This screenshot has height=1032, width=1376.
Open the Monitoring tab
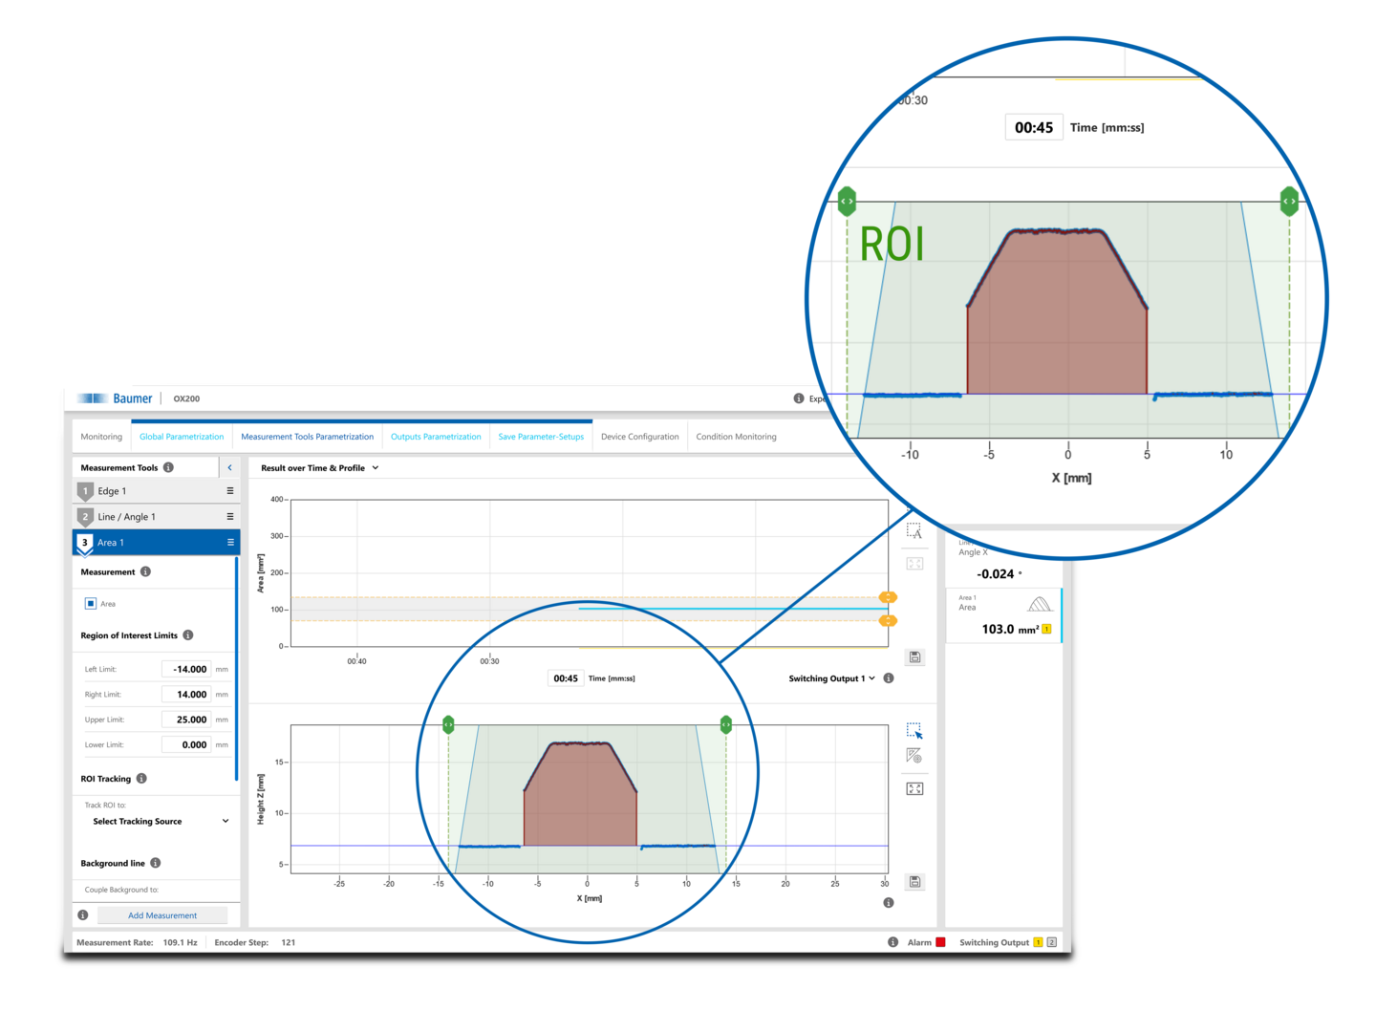(101, 437)
